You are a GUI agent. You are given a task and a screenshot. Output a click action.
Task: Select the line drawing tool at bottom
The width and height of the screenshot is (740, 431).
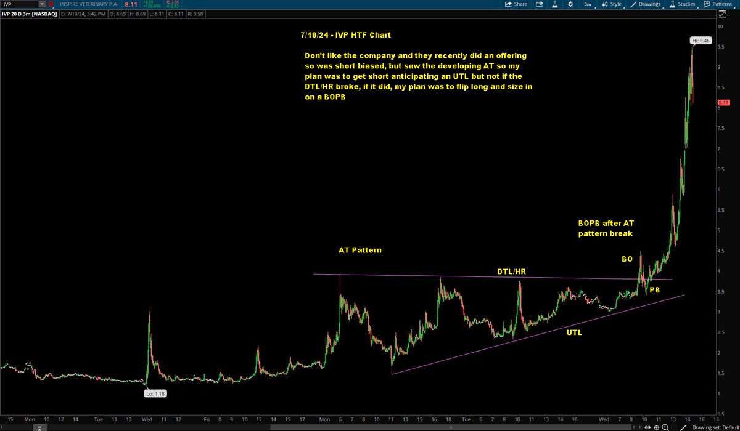click(683, 427)
